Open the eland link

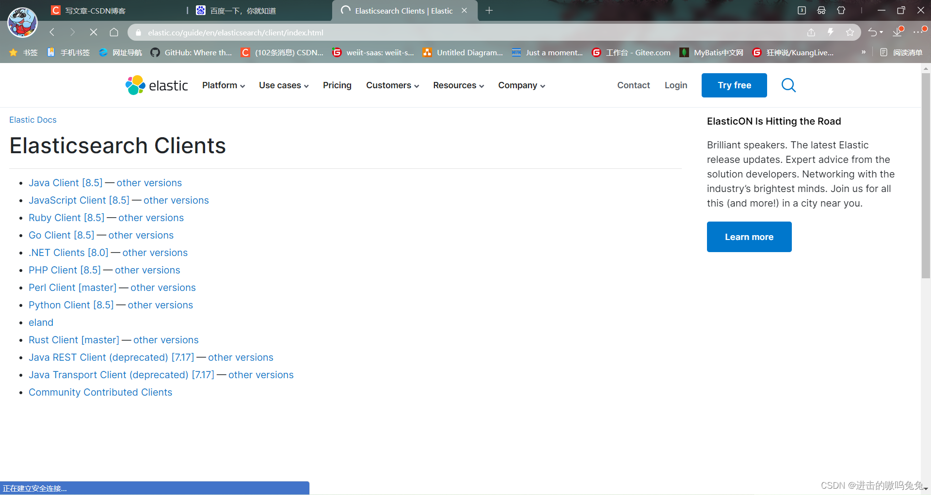pos(41,322)
